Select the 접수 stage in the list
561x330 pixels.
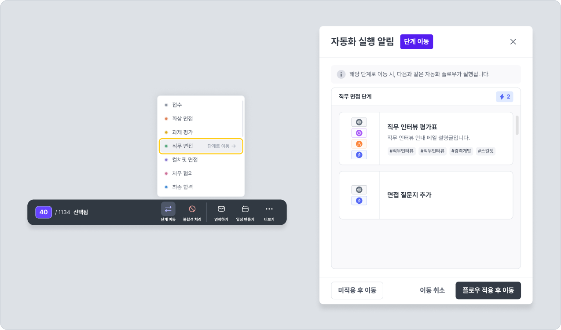tap(177, 105)
